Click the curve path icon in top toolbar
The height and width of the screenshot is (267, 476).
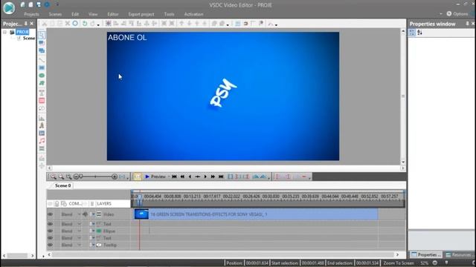270,24
